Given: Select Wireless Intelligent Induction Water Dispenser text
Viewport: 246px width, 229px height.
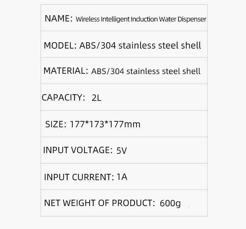Looking at the screenshot, I should coord(141,19).
